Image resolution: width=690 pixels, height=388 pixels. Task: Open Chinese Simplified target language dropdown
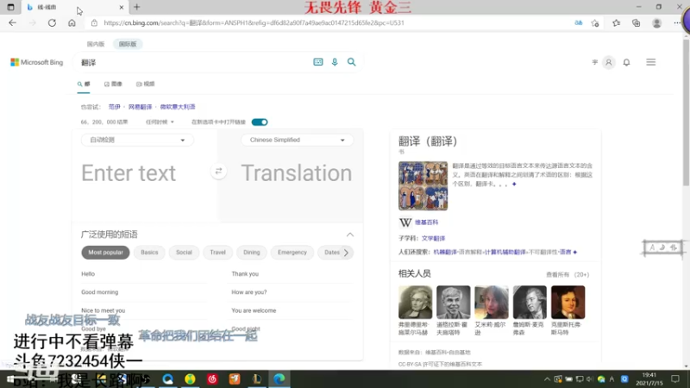click(297, 140)
